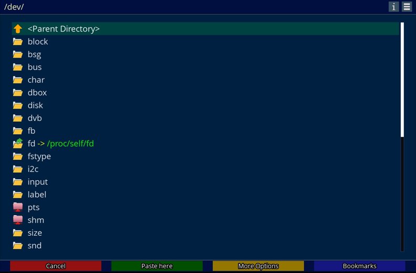
Task: Click the folder icon beside input
Action: (x=18, y=182)
